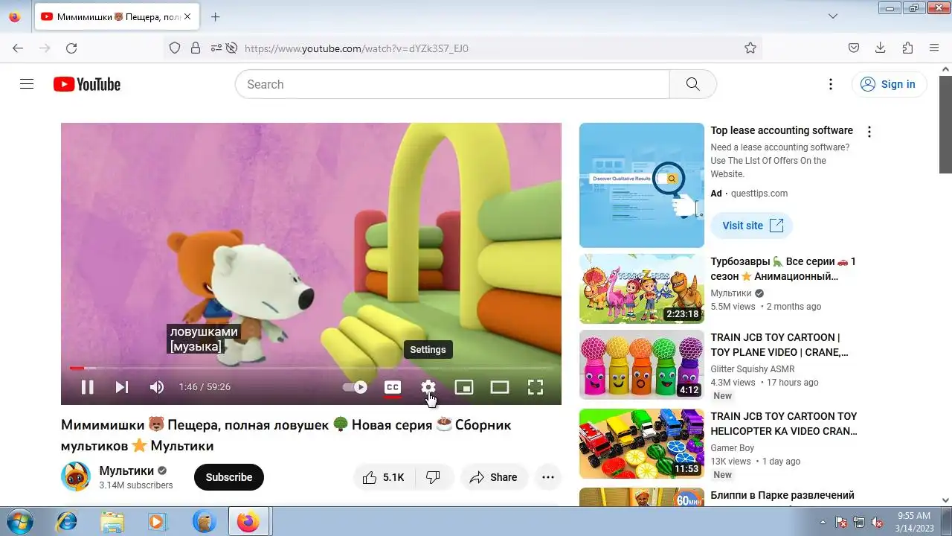Viewport: 952px width, 536px height.
Task: Open Windows Explorer from taskbar
Action: coord(112,522)
